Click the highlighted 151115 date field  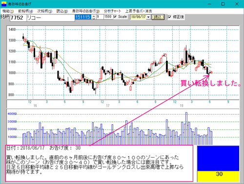click(x=83, y=17)
